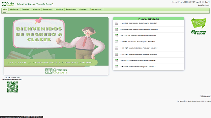211x118 pixels.
Task: Click text '31-MAY Fin Semestre Clases Regulares Semestre 2'
Action: pyautogui.click(x=137, y=67)
